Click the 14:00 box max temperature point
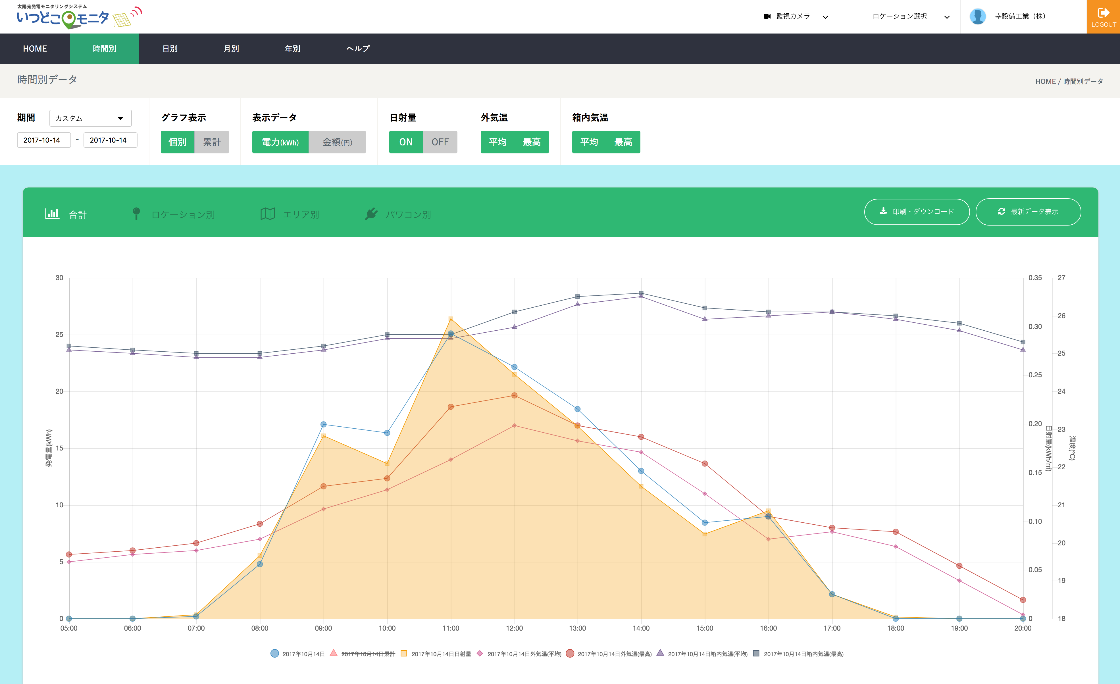Image resolution: width=1120 pixels, height=684 pixels. click(641, 293)
